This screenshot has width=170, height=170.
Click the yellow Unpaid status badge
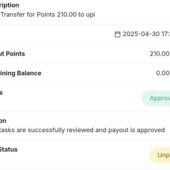coord(160,155)
